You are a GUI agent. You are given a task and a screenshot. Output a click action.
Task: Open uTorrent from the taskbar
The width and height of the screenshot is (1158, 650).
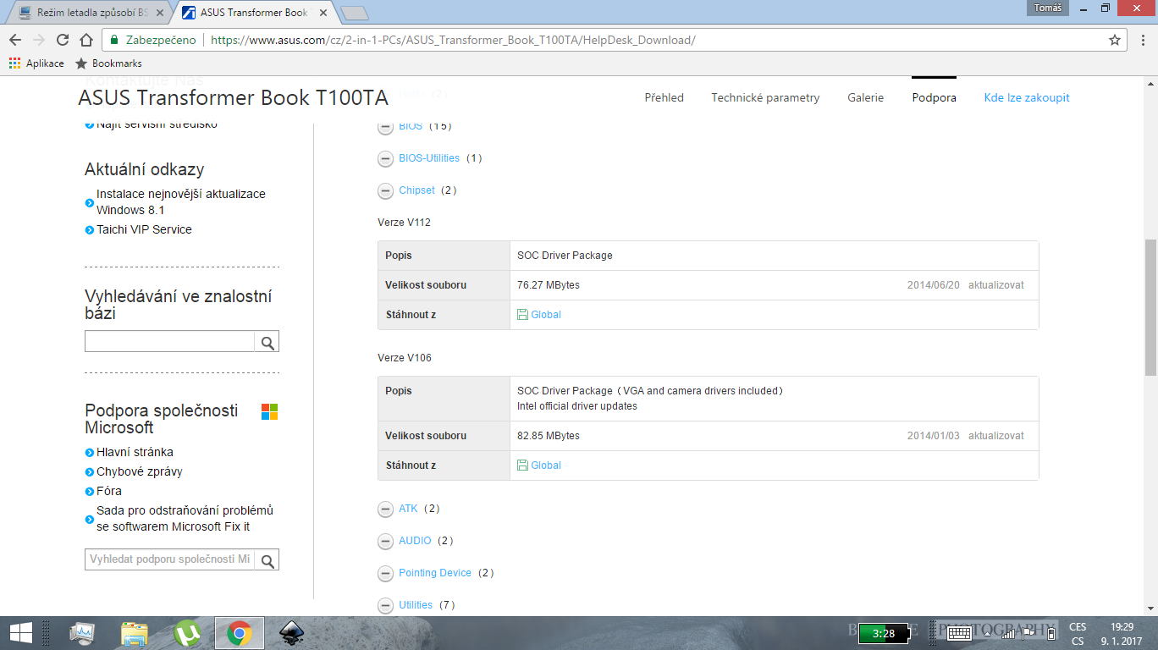[x=187, y=632]
